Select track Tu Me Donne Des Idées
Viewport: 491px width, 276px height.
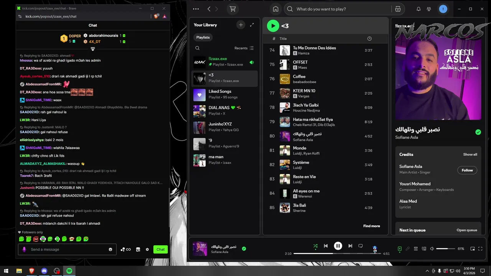coord(314,48)
